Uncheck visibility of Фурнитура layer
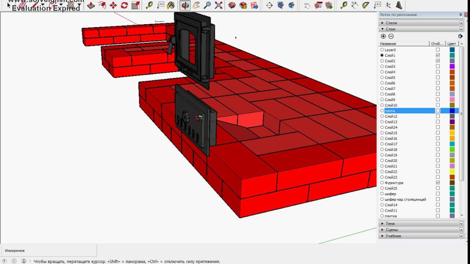The width and height of the screenshot is (470, 264). (x=438, y=183)
